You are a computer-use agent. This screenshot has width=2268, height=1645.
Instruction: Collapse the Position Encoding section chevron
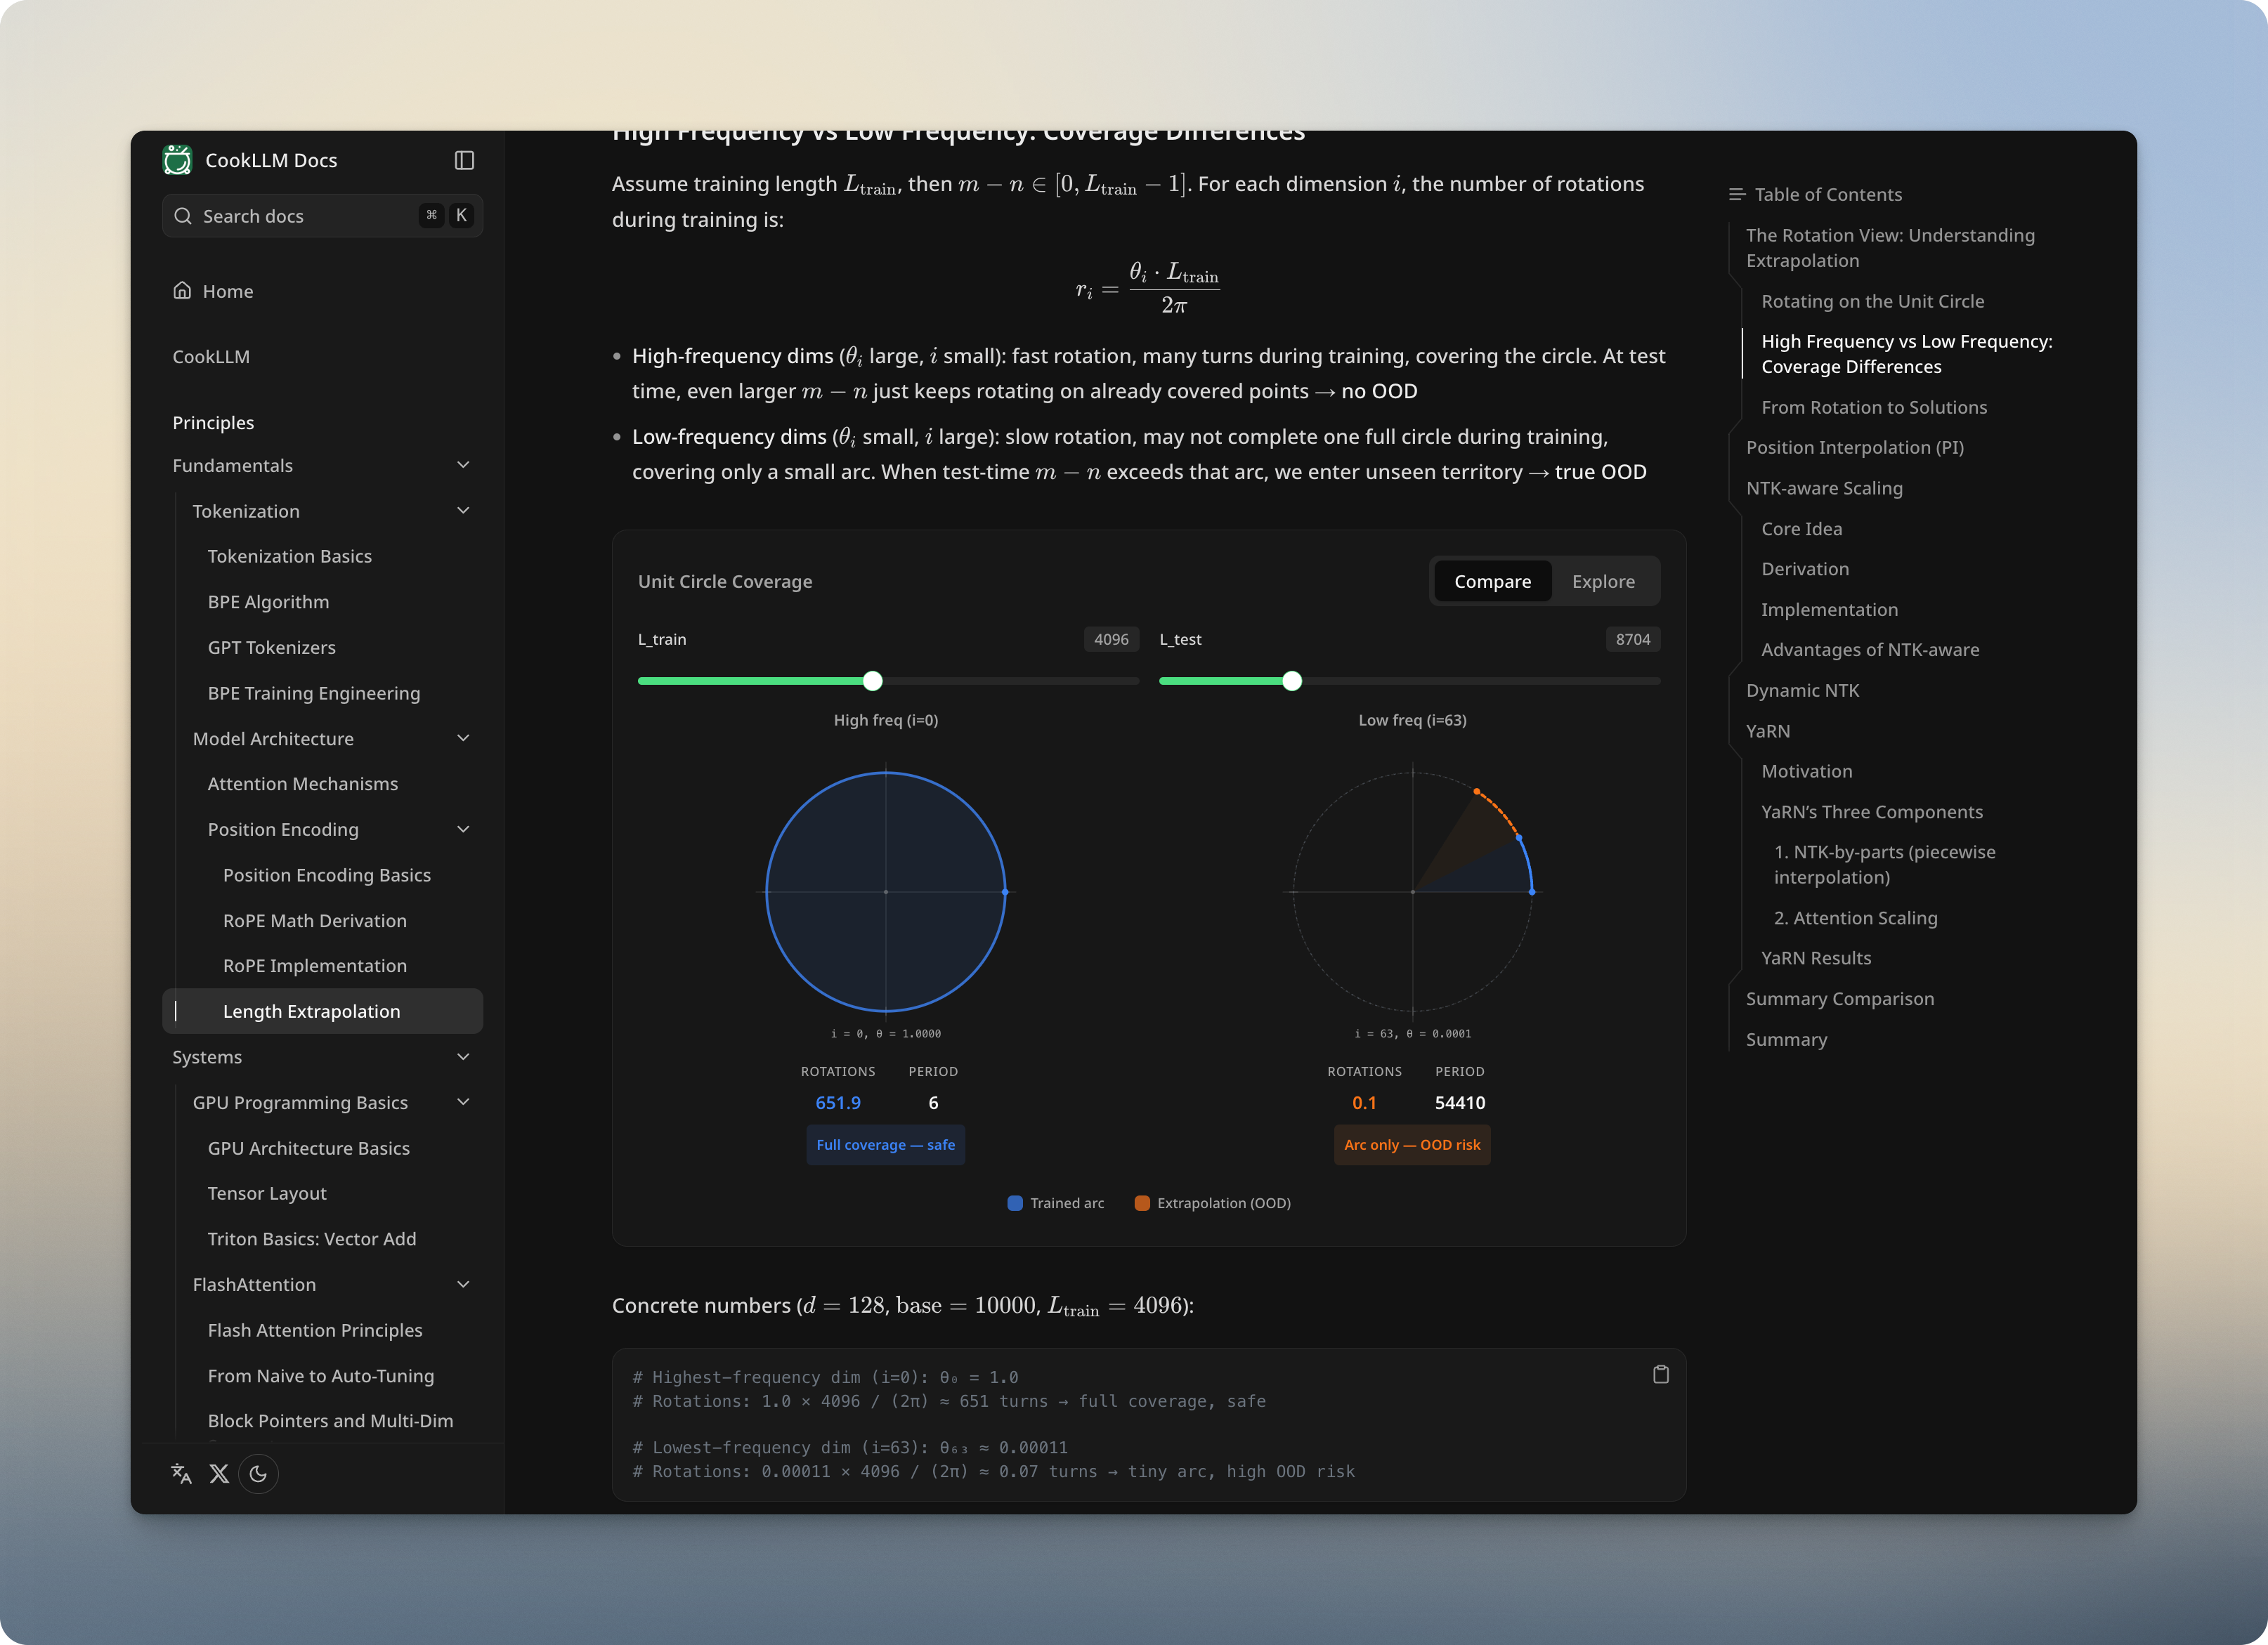464,829
